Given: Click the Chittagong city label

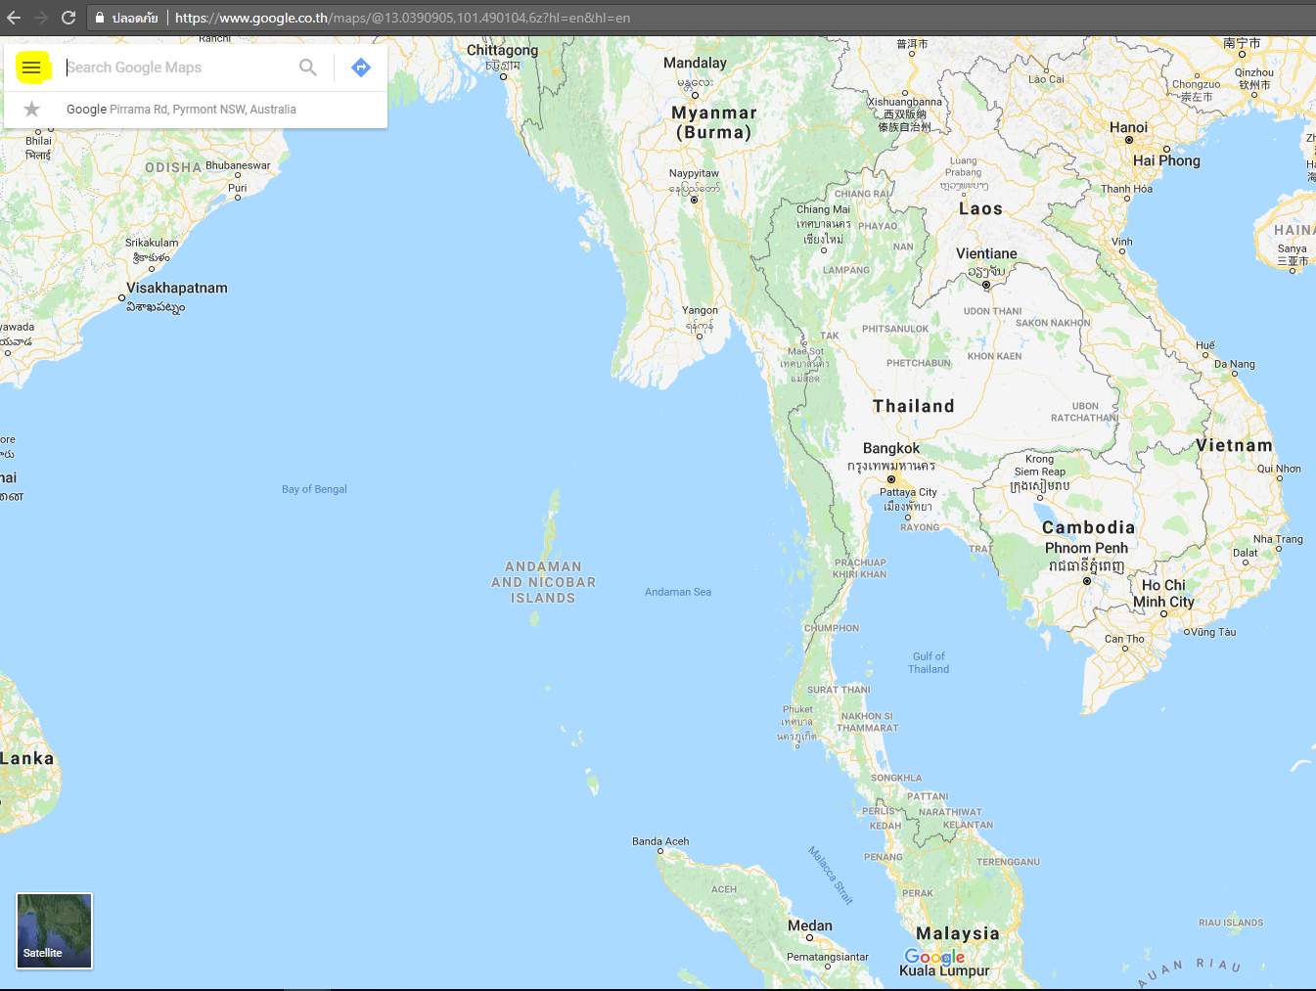Looking at the screenshot, I should (x=502, y=50).
